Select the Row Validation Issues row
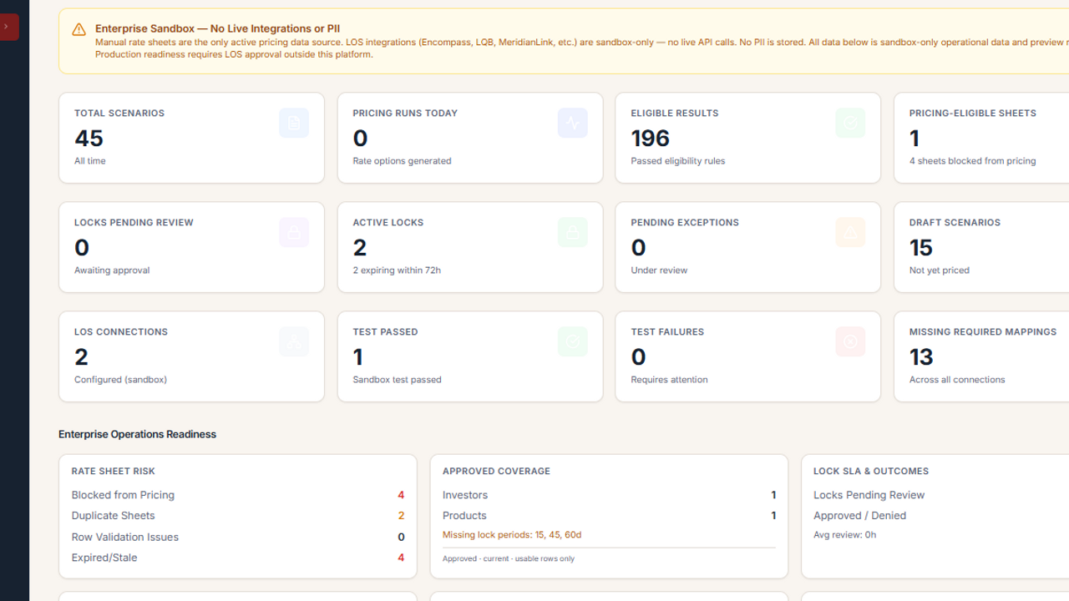Screen dimensions: 1069x601 [x=238, y=537]
